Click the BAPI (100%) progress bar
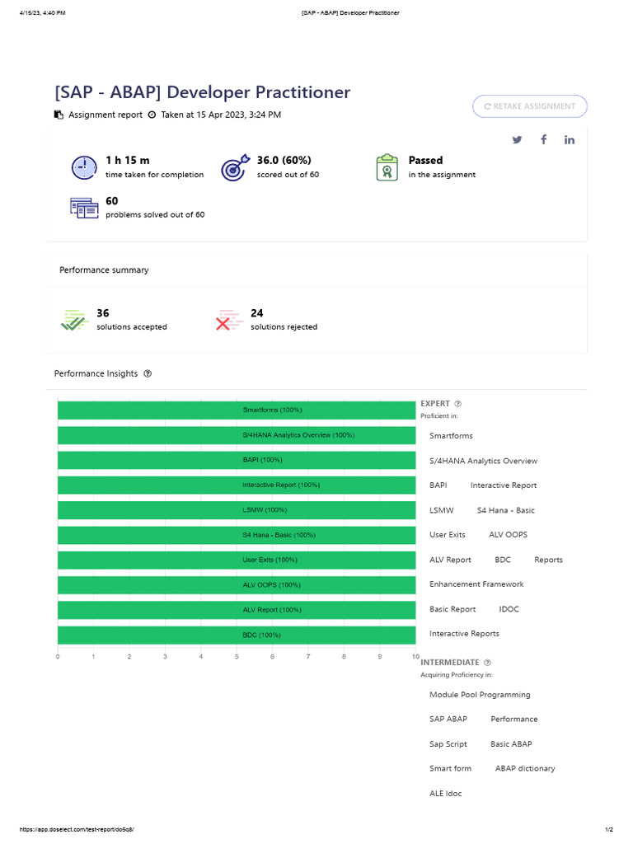 (x=237, y=460)
